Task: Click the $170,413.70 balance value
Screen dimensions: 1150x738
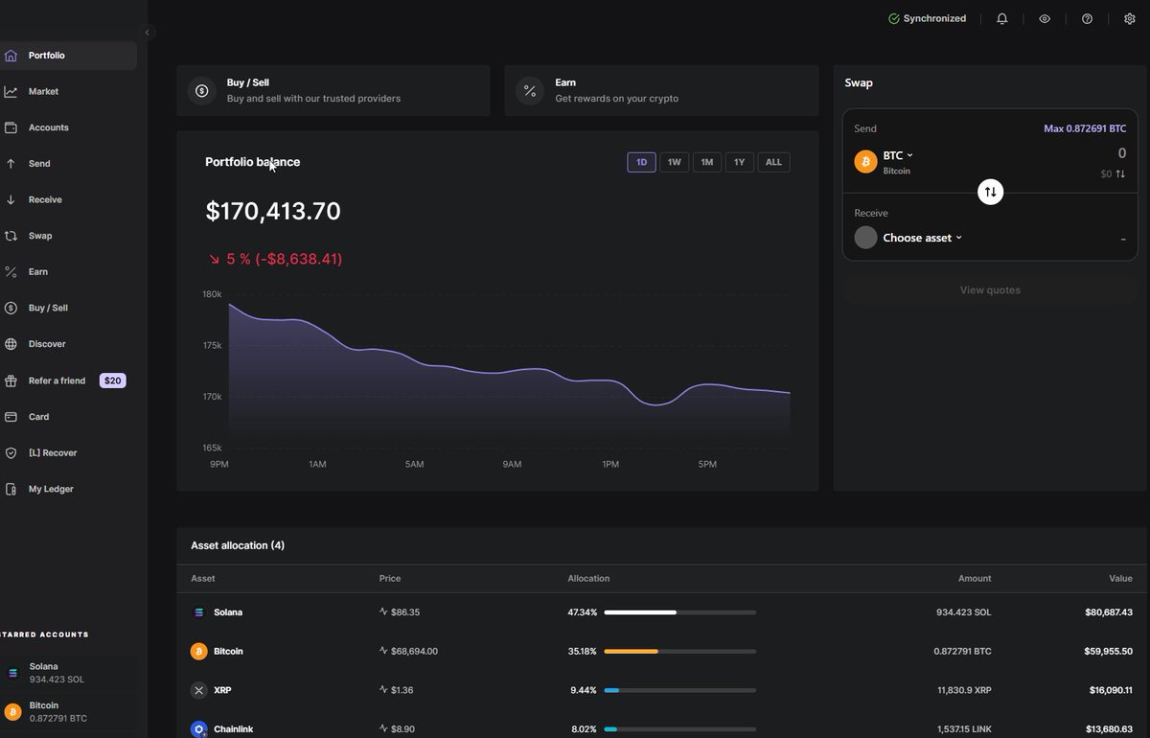Action: click(x=273, y=211)
